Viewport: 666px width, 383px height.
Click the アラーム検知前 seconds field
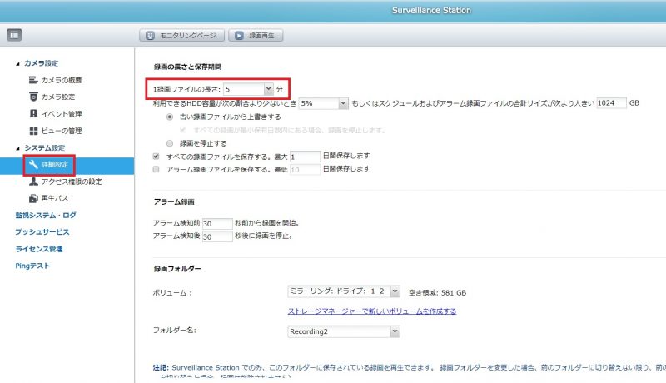tap(217, 223)
